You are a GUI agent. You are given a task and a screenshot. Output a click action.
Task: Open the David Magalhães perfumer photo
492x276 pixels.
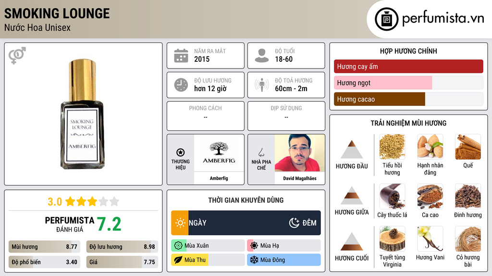(x=300, y=153)
